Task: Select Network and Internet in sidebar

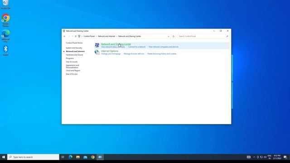Action: [75, 51]
